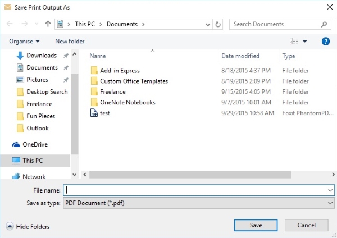The image size is (337, 238).
Task: Click the Refresh icon beside address bar
Action: (218, 24)
